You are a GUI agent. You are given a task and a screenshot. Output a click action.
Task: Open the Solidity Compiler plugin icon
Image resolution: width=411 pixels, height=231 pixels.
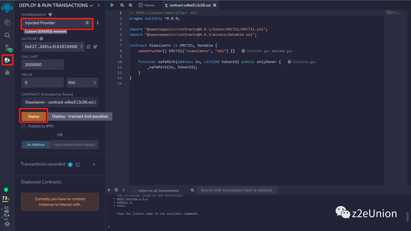coord(7,48)
